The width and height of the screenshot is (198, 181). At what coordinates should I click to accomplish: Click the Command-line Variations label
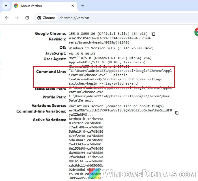pos(41,111)
